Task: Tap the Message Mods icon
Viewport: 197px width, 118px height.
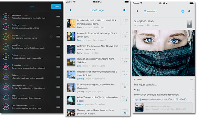Action: pyautogui.click(x=6, y=87)
